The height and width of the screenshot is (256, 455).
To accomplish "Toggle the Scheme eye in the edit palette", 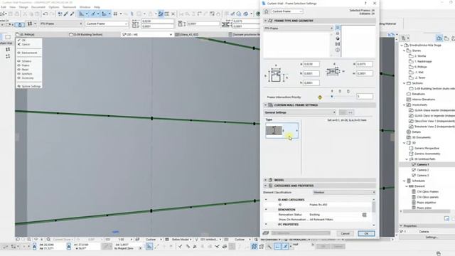I will click(19, 61).
